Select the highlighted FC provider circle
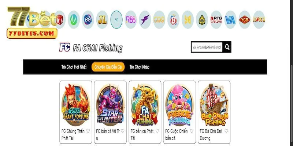Image resolution: width=293 pixels, height=146 pixels. pos(116,20)
